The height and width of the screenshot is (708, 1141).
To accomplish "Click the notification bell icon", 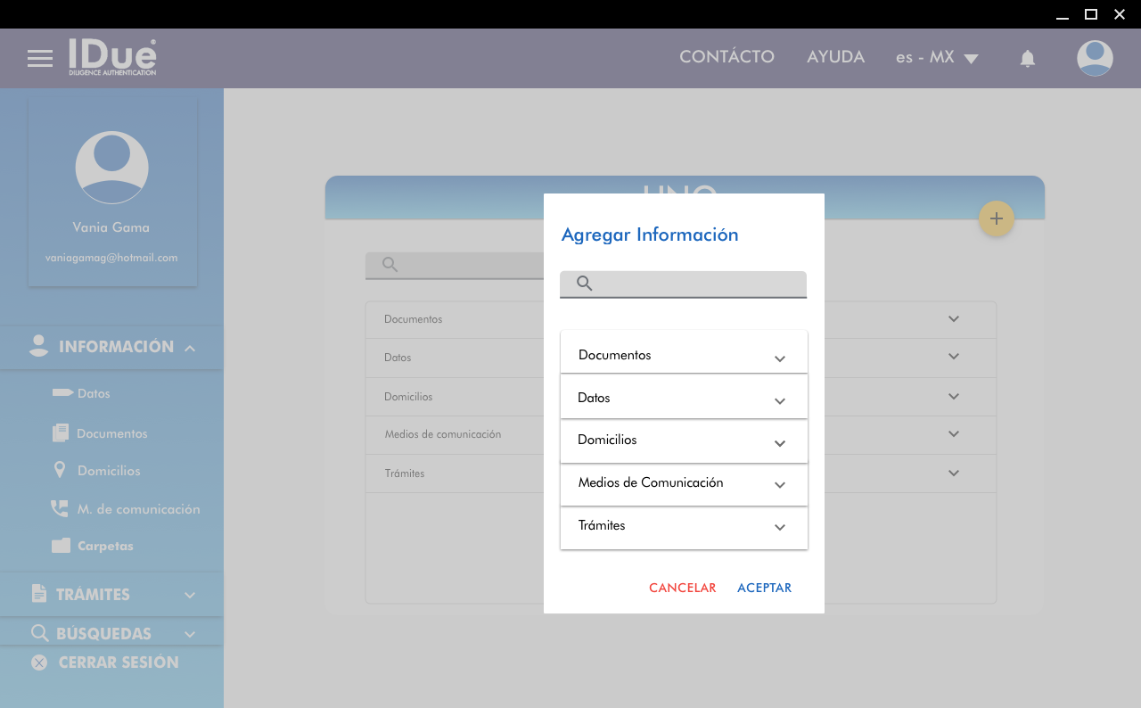I will point(1027,59).
